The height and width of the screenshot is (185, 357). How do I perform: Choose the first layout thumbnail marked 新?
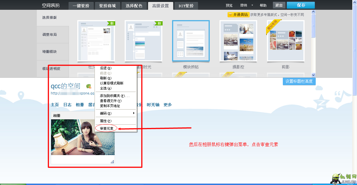pyautogui.click(x=96, y=41)
